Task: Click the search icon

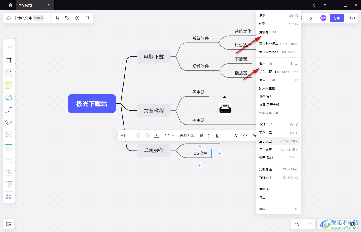Action: (x=87, y=18)
